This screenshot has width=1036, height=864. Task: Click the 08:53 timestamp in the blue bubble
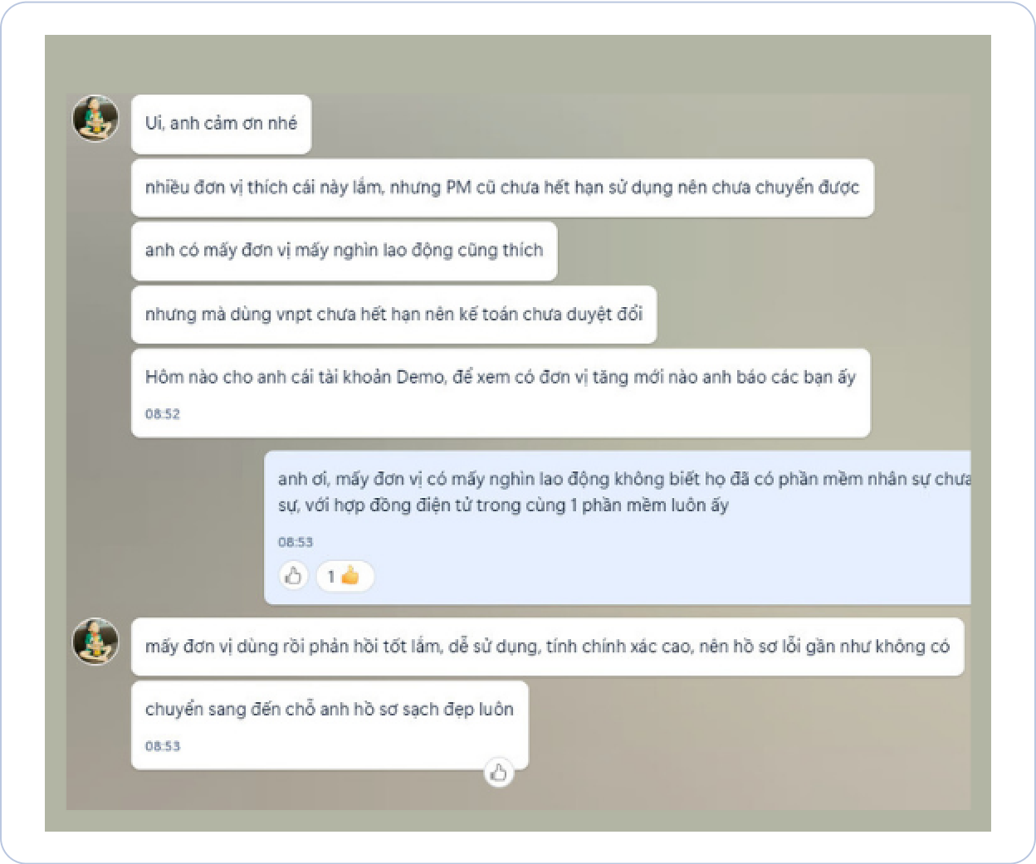point(296,542)
